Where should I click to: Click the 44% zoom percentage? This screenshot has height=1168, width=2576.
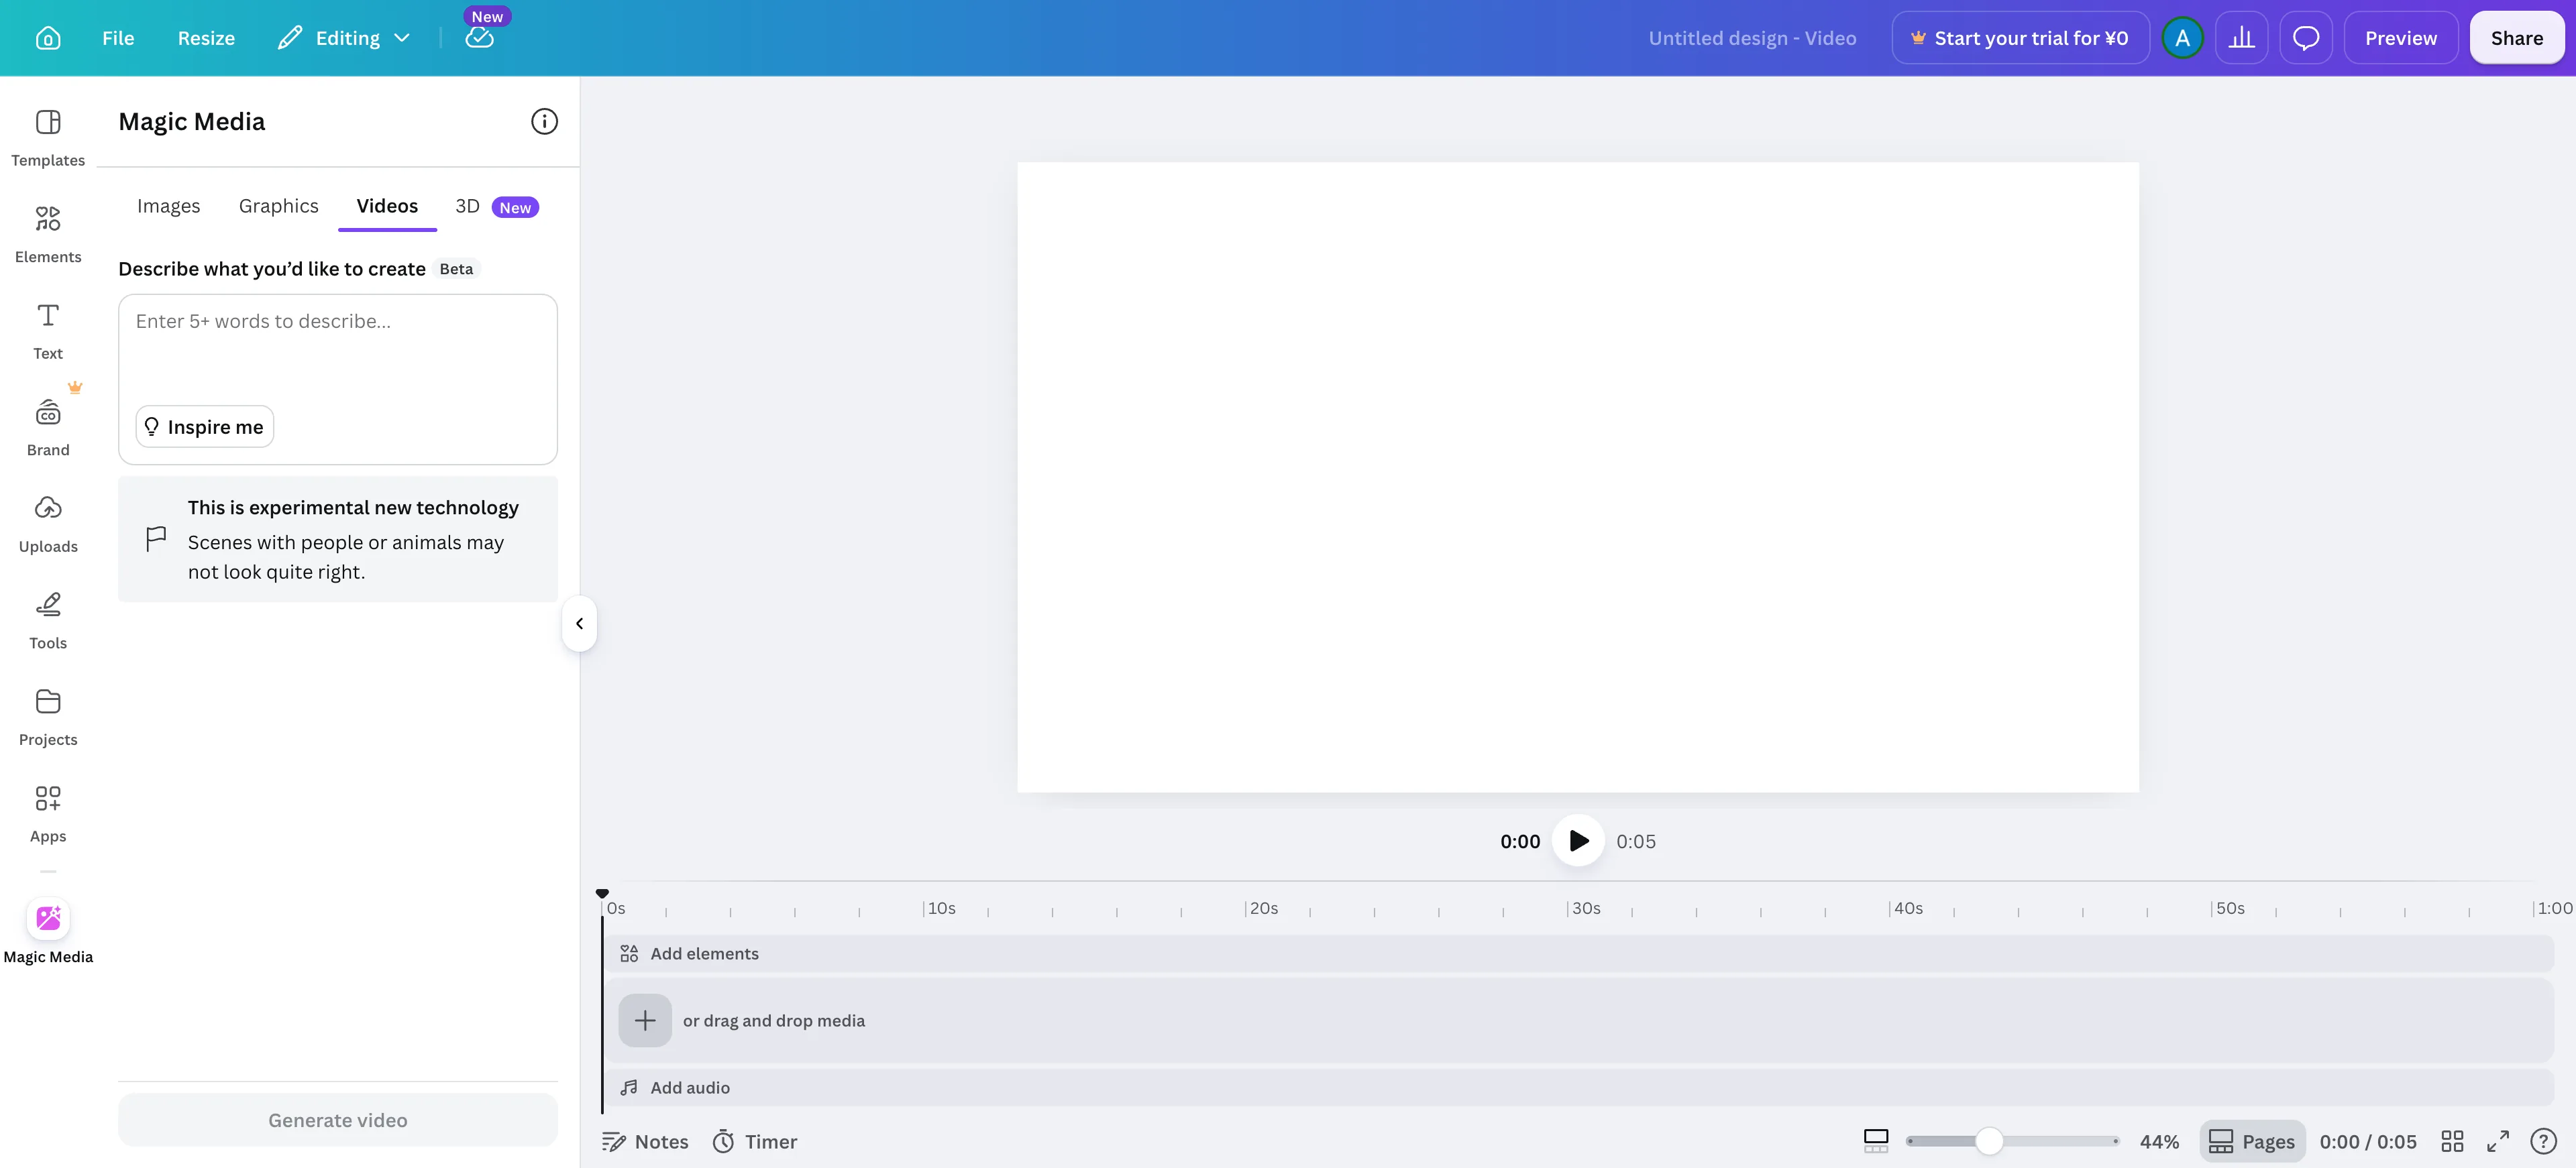pos(2159,1141)
